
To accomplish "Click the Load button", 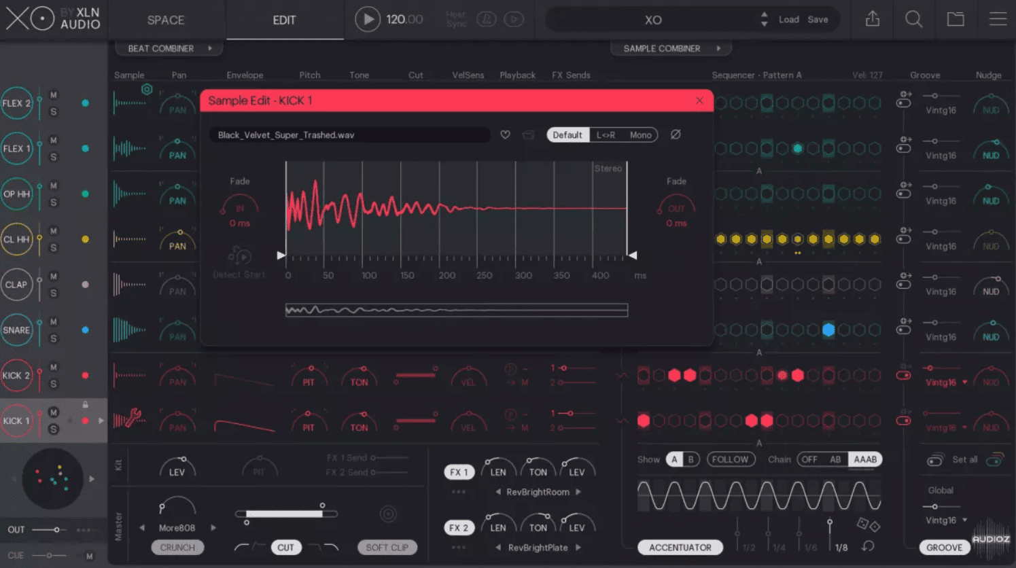I will pos(788,19).
